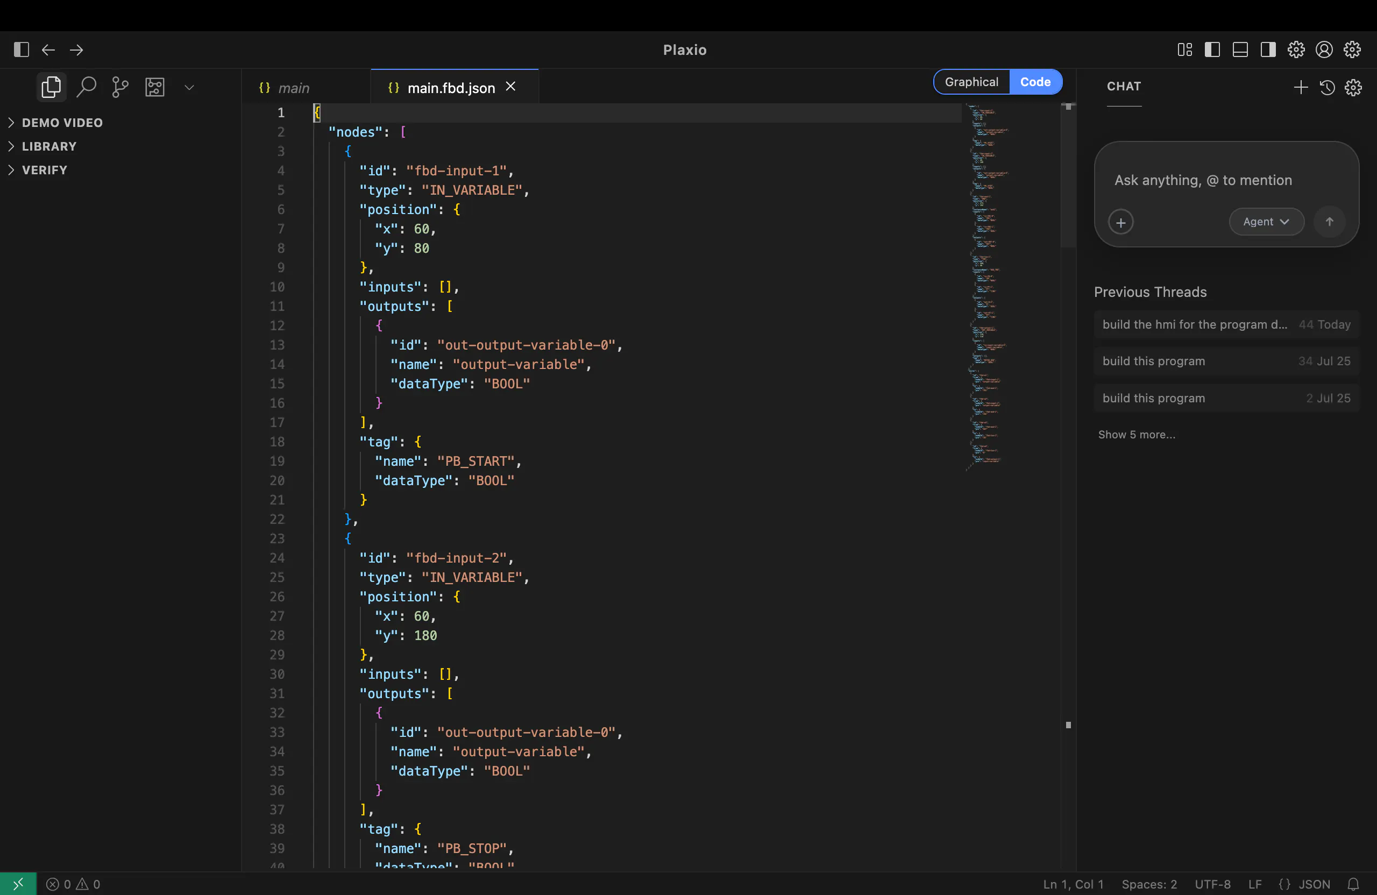Screen dimensions: 1377x895
Task: Open the Explorer files view
Action: [51, 87]
